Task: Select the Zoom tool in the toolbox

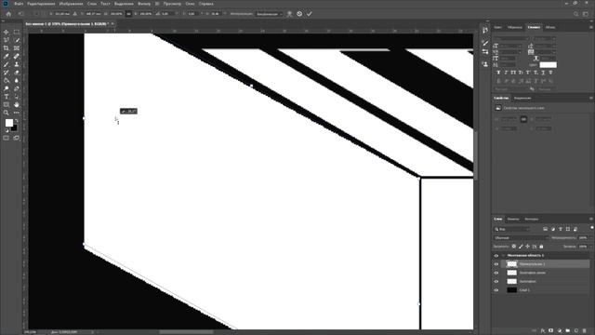Action: tap(7, 113)
